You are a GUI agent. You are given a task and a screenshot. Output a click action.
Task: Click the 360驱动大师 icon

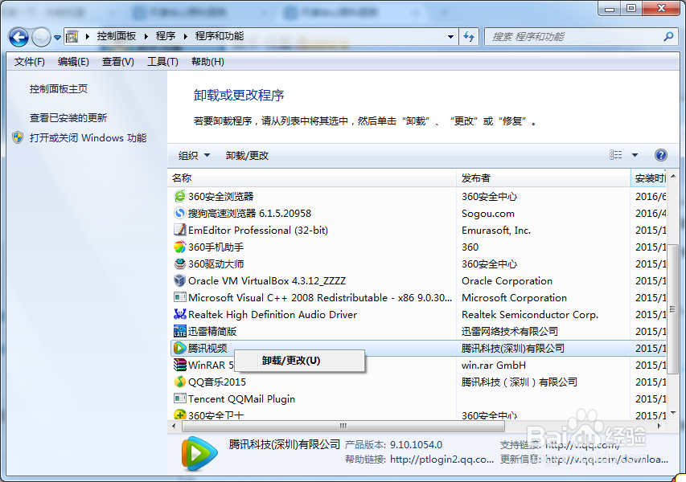tap(180, 264)
